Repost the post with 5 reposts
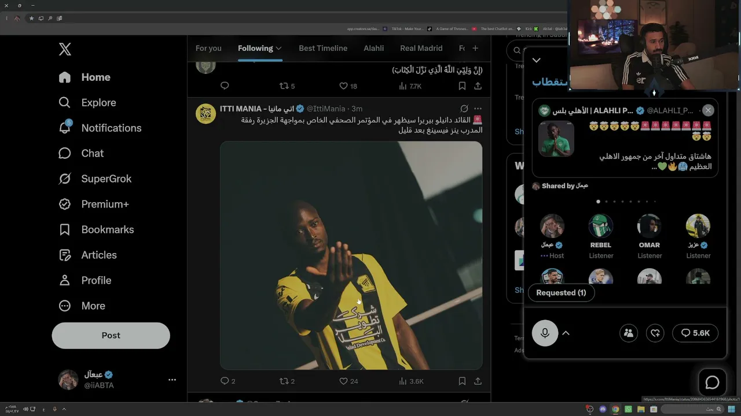Screen dimensions: 741x416 (x=287, y=86)
